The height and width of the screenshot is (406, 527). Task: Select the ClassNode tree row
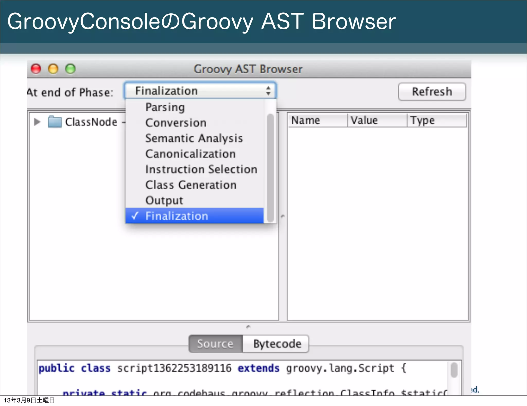80,122
